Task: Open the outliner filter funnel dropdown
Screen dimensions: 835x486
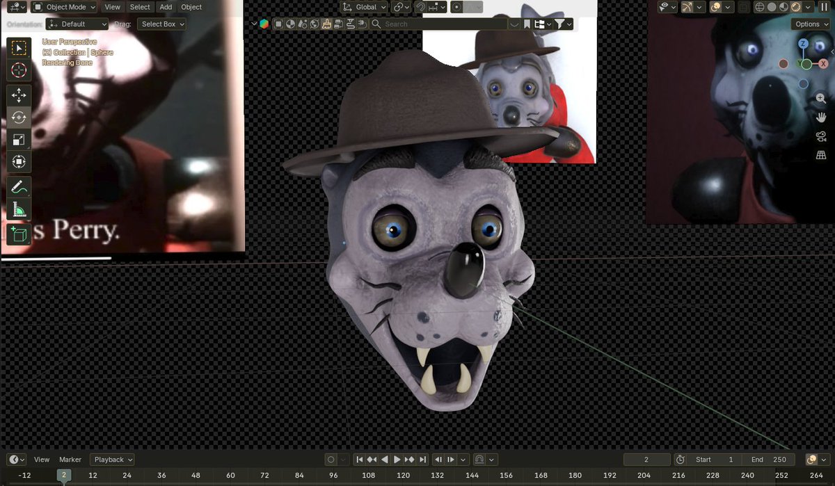Action: click(x=563, y=24)
